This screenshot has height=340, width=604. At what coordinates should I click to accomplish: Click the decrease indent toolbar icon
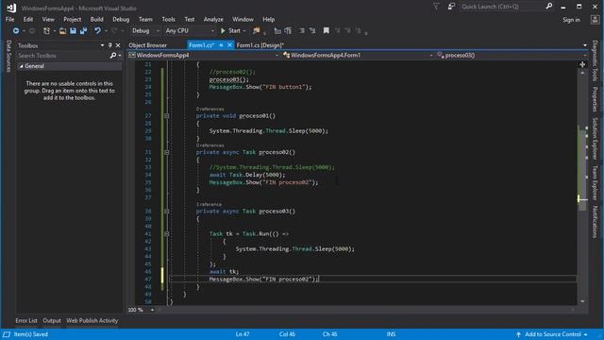tap(277, 31)
